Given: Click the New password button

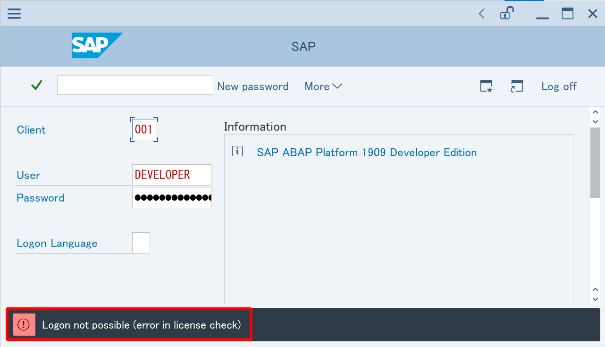Looking at the screenshot, I should [253, 86].
